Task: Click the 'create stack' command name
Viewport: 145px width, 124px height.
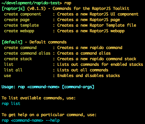Action: pos(18,59)
